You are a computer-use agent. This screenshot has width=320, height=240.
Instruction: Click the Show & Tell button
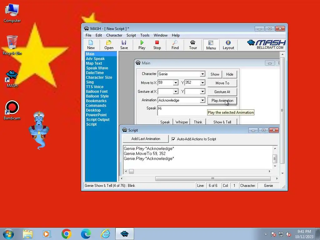pyautogui.click(x=222, y=122)
